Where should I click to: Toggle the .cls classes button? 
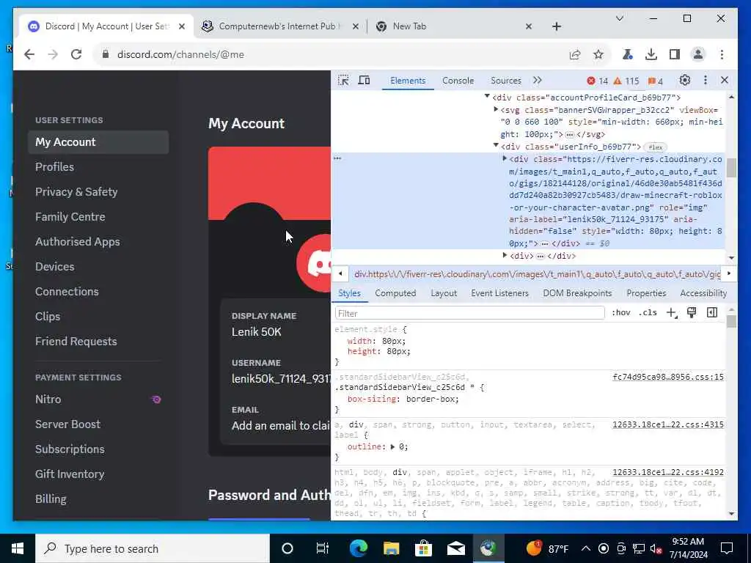648,312
